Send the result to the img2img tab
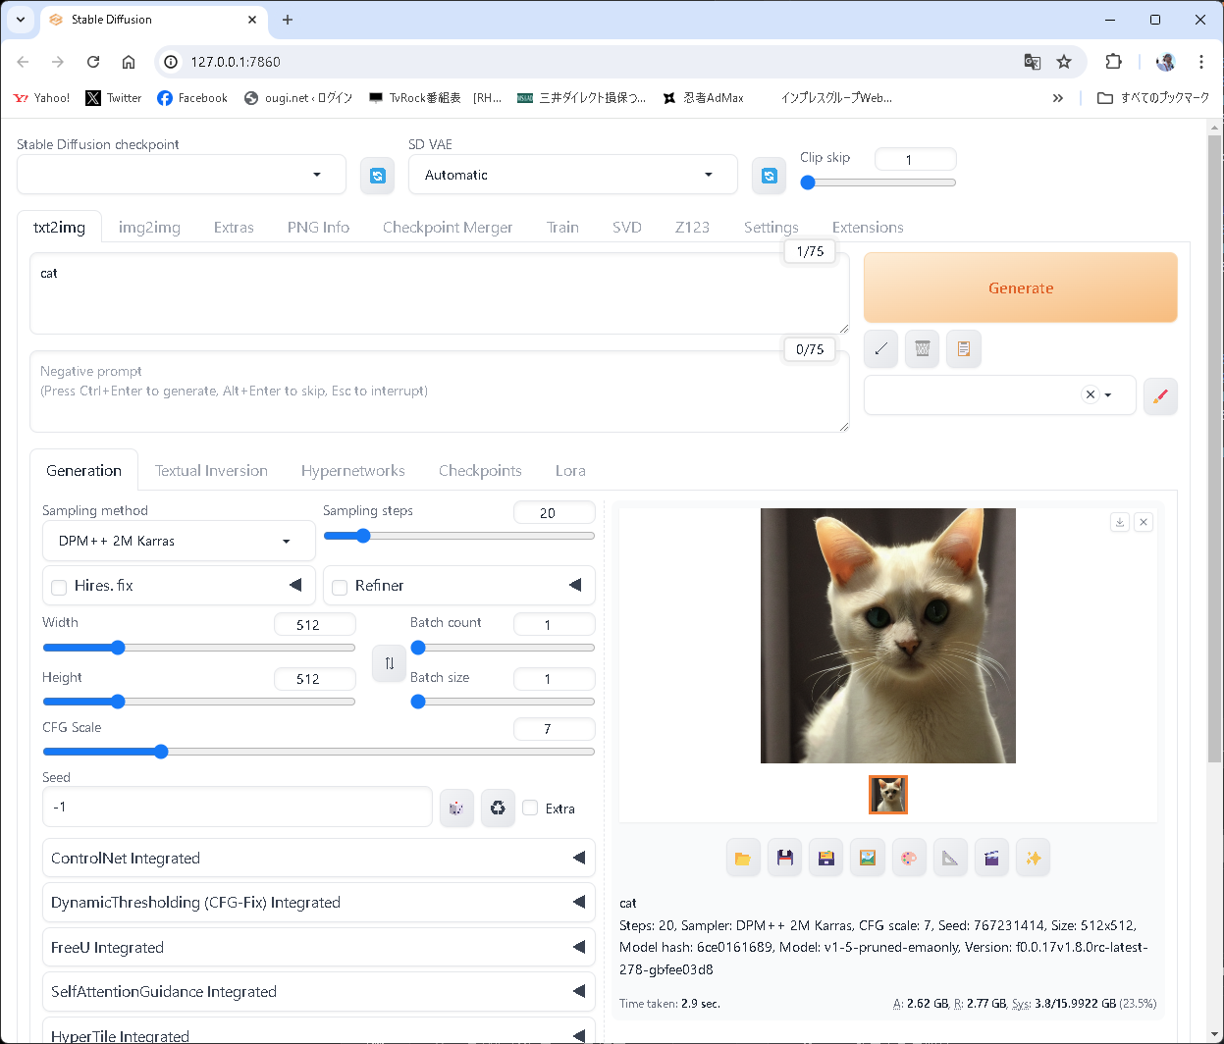This screenshot has height=1044, width=1224. (x=868, y=857)
